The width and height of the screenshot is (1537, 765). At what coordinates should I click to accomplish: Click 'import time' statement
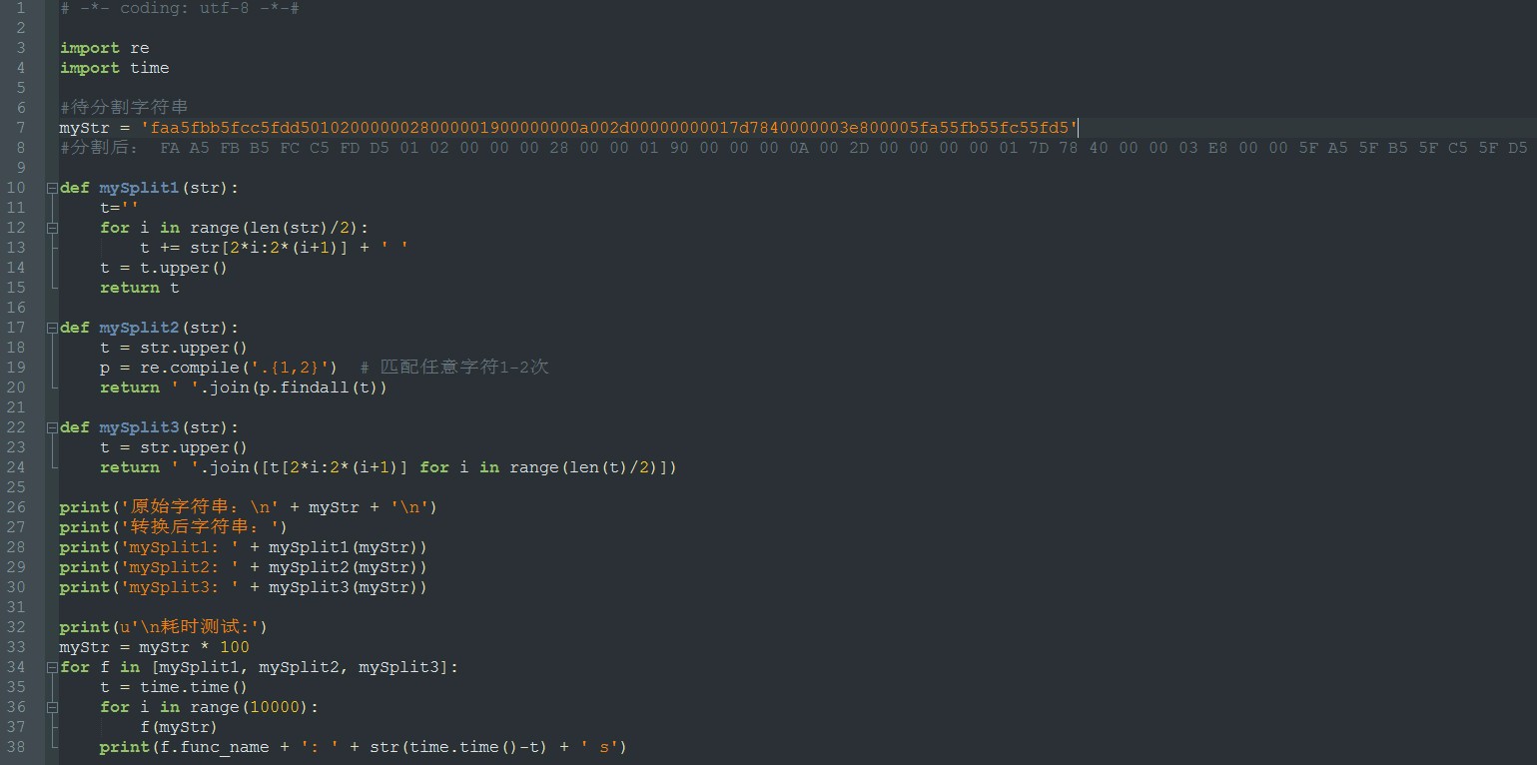click(x=115, y=68)
